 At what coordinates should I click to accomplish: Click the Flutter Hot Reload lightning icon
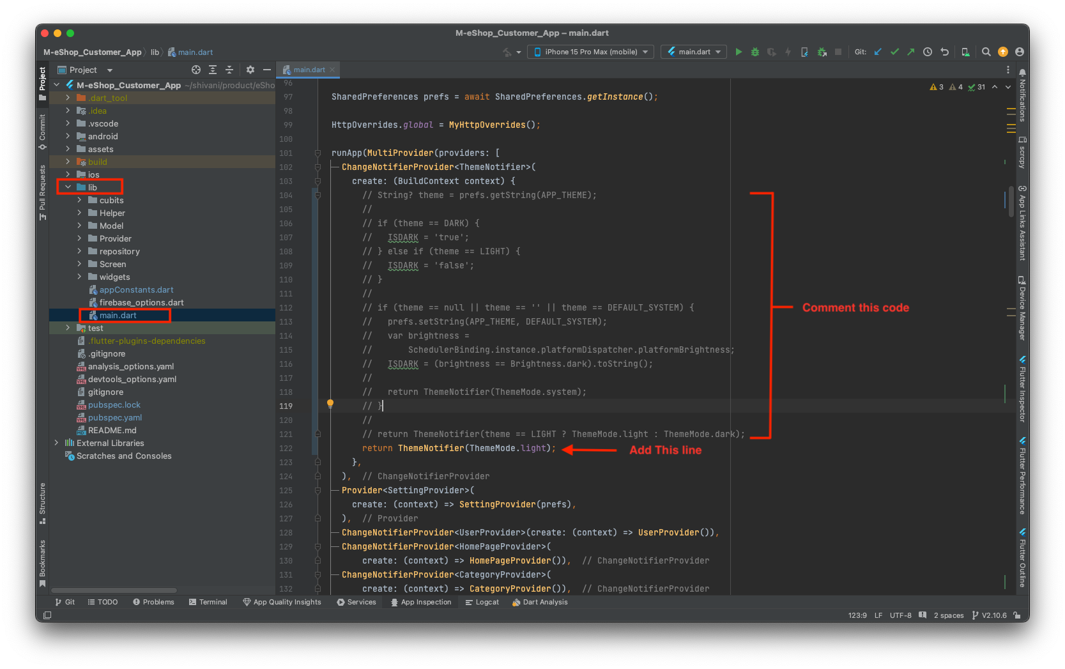click(788, 52)
